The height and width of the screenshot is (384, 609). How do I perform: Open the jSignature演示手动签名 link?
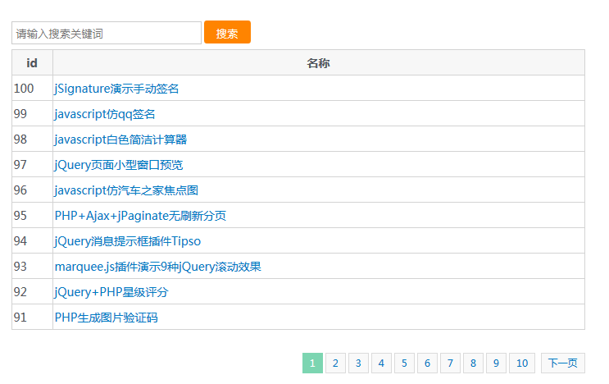[116, 89]
